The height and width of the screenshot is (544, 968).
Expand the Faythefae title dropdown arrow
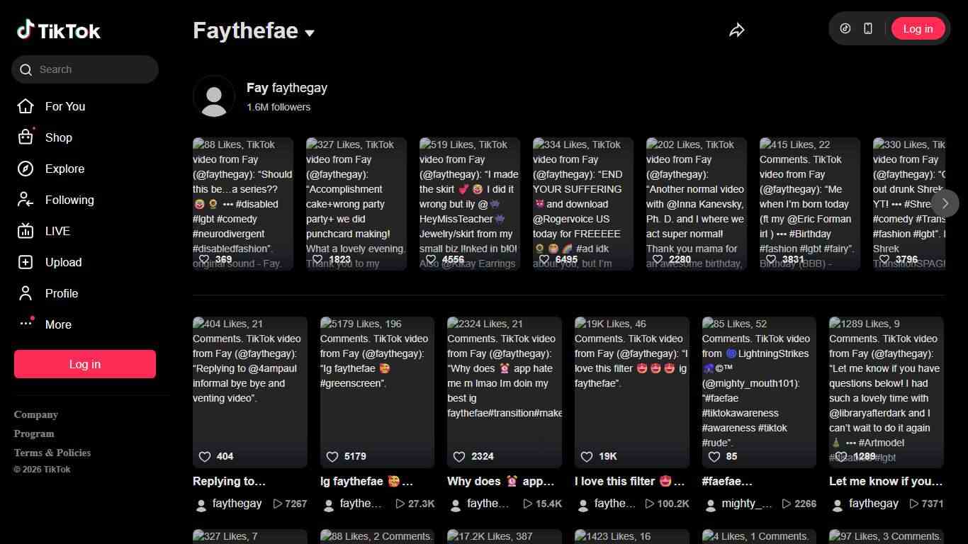310,33
